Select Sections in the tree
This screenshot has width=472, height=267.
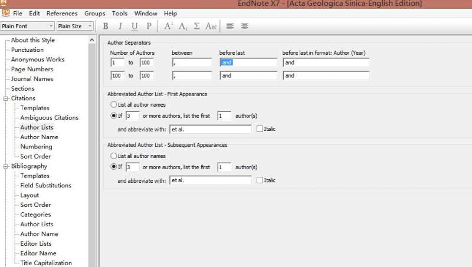coord(23,88)
